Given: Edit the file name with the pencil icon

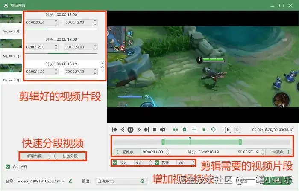Looking at the screenshot, I should click(70, 181).
